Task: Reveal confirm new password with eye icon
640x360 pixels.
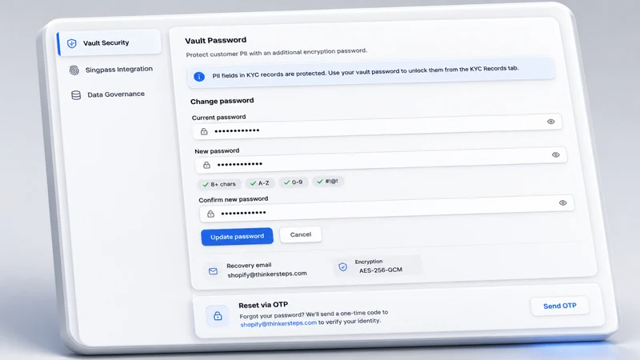Action: pyautogui.click(x=563, y=202)
